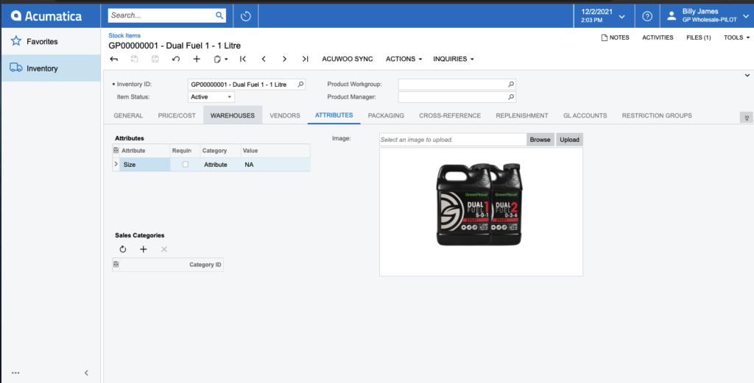Open FILES (1) attachments
Viewport: 754px width, 383px height.
click(x=699, y=37)
